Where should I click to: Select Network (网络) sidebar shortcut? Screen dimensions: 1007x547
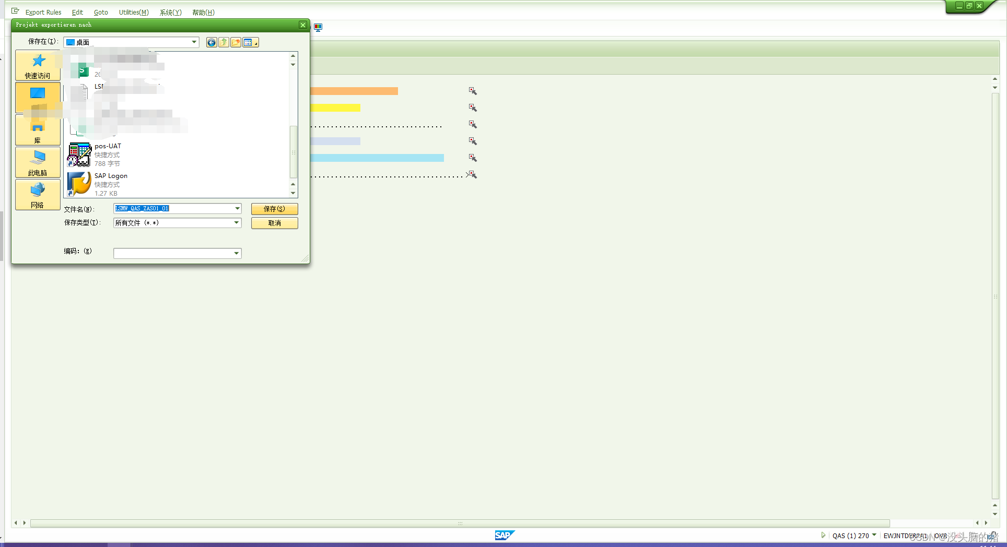pyautogui.click(x=38, y=195)
